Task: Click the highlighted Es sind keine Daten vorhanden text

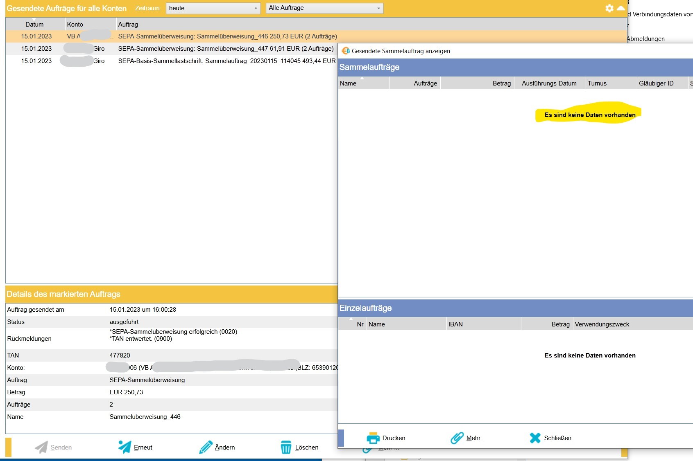Action: coord(590,115)
